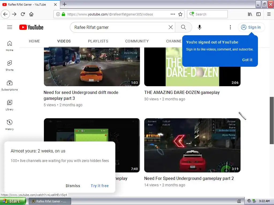Viewport: 274px width, 205px height.
Task: Dismiss the Almost yours promotion
Action: [73, 186]
